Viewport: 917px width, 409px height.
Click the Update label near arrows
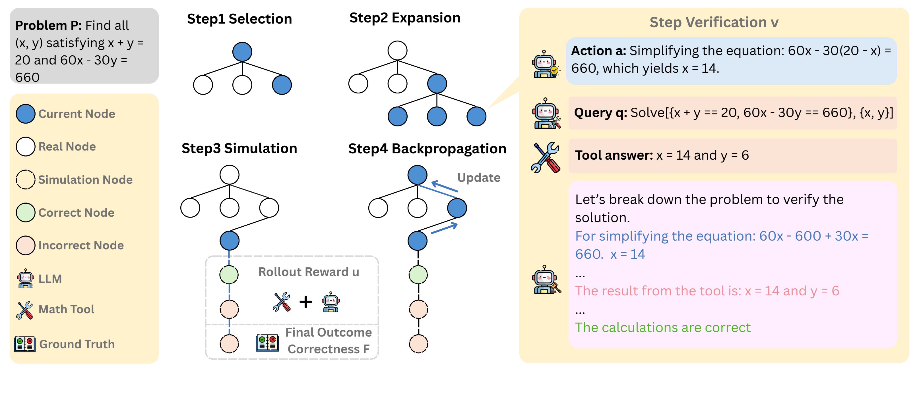point(478,177)
